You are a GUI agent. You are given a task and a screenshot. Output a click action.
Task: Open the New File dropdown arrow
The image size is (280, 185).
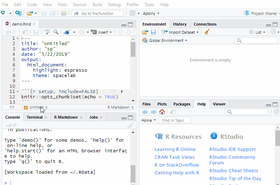point(10,13)
